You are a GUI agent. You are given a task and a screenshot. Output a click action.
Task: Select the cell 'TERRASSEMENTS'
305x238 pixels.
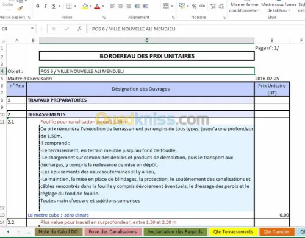pyautogui.click(x=140, y=114)
